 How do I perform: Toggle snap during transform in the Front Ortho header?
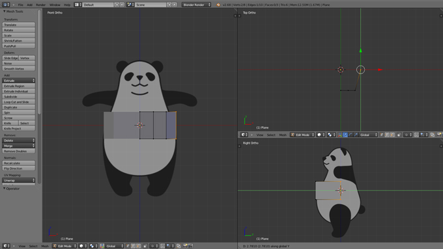[162, 246]
